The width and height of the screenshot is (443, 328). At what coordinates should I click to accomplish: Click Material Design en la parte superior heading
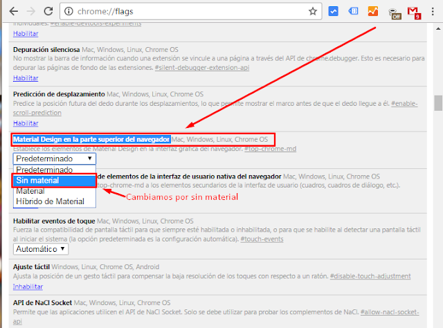coord(91,140)
